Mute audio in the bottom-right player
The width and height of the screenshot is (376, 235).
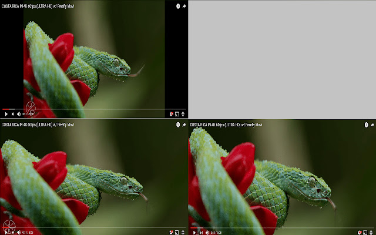(x=207, y=233)
